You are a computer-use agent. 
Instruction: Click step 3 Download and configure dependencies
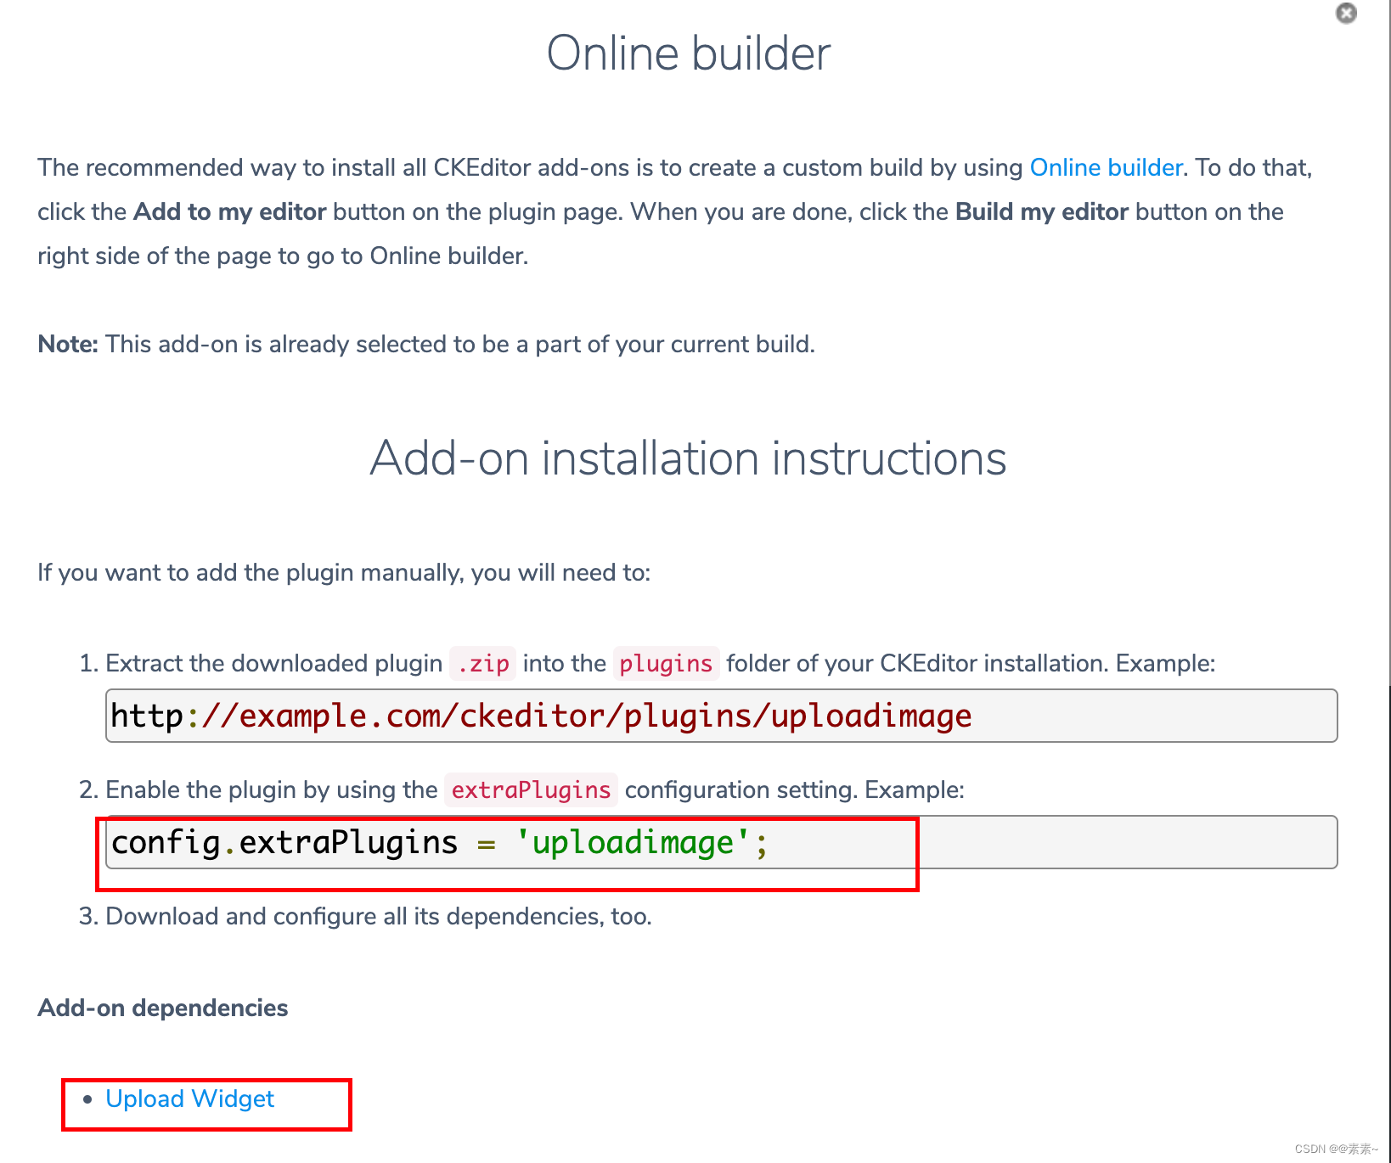[379, 917]
